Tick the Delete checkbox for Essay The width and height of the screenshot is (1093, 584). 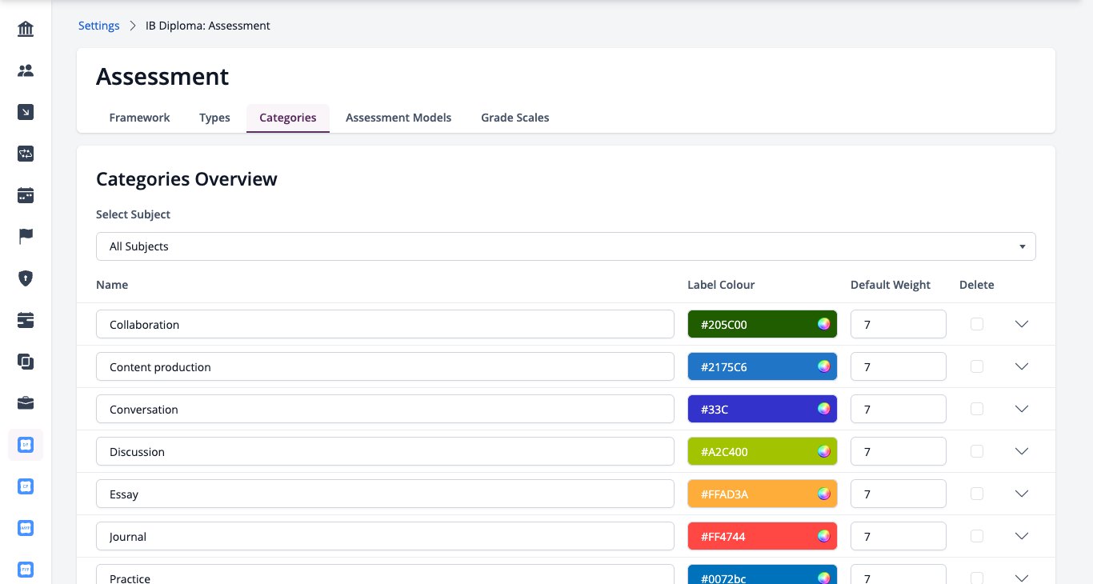[977, 494]
